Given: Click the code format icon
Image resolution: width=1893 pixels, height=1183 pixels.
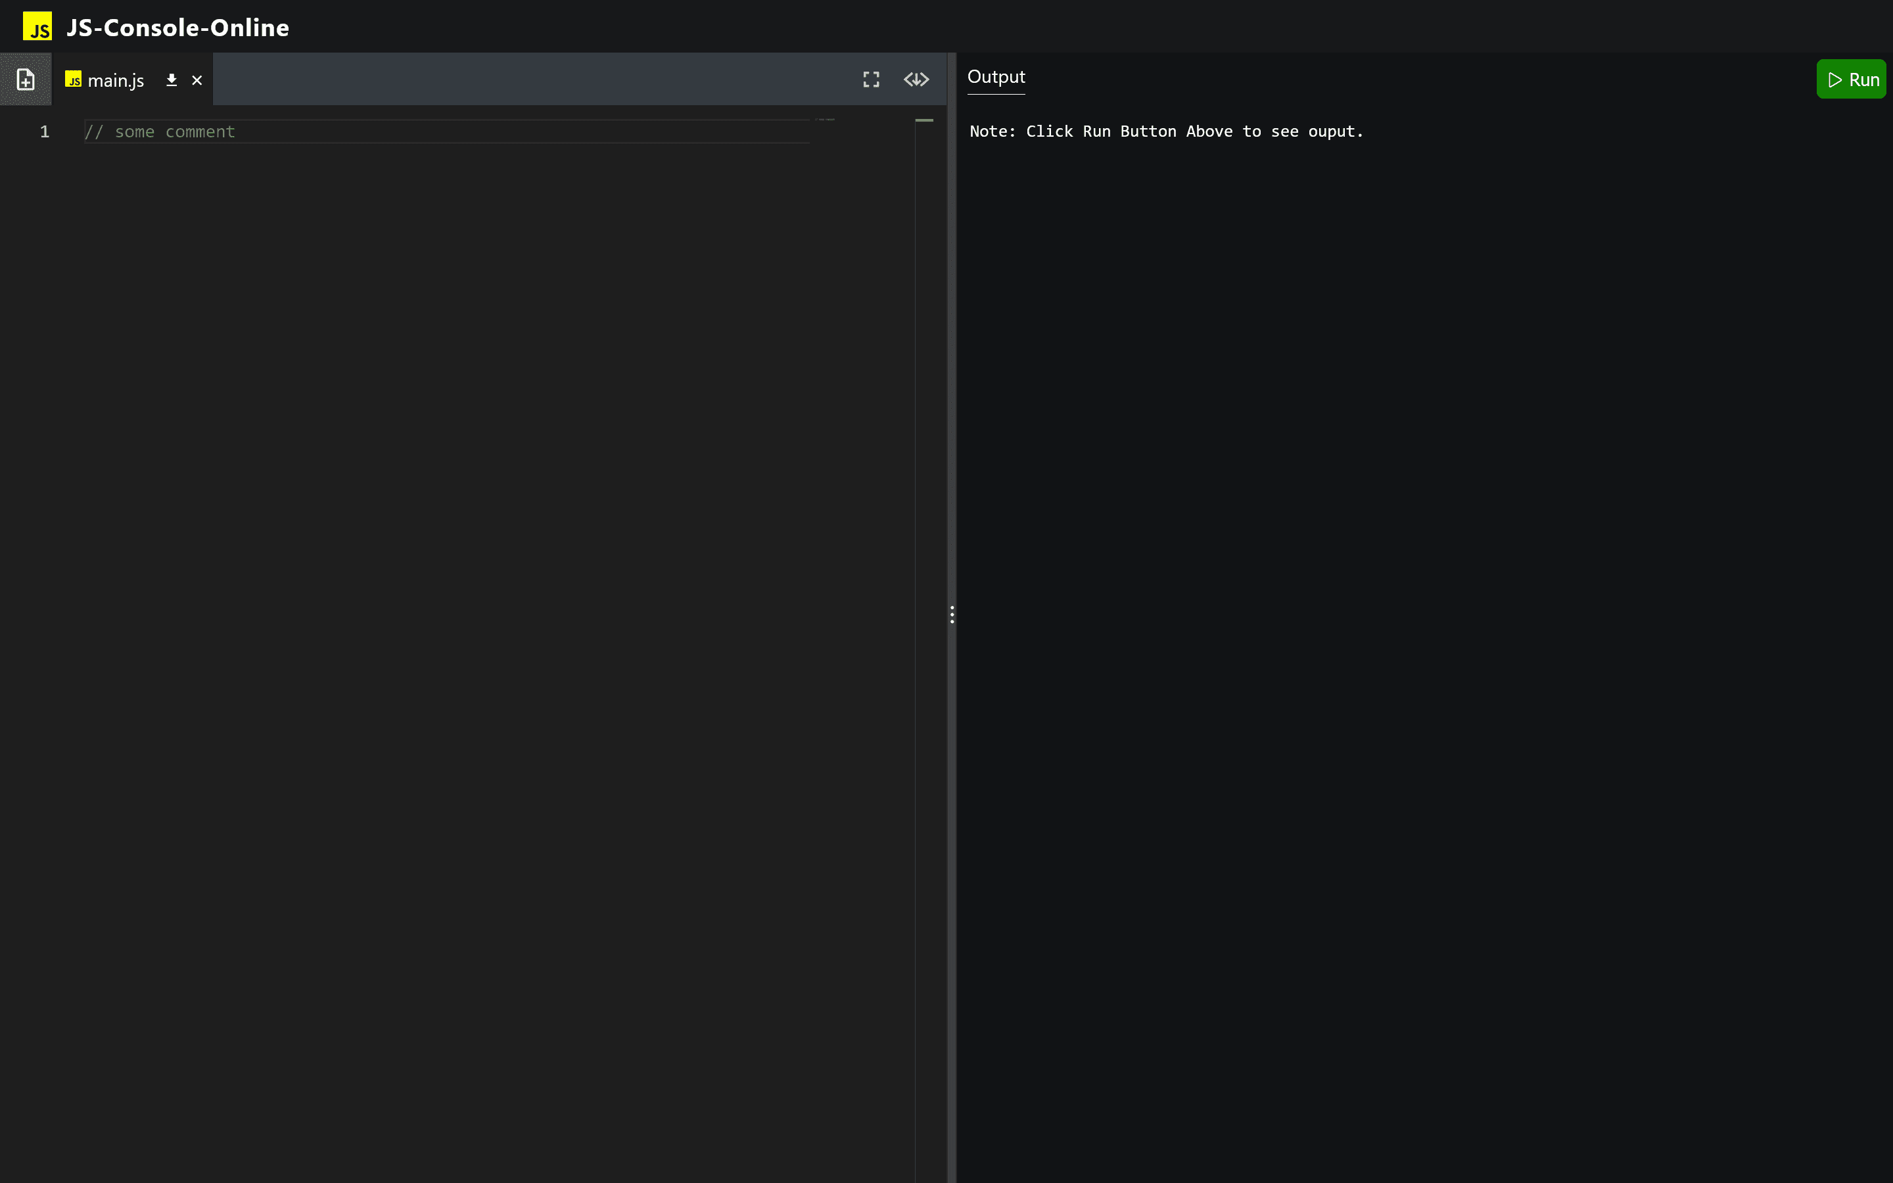Looking at the screenshot, I should click(917, 79).
